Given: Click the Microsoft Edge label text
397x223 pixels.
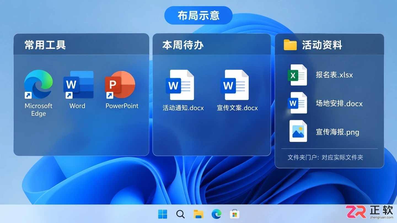Looking at the screenshot, I should (x=38, y=110).
